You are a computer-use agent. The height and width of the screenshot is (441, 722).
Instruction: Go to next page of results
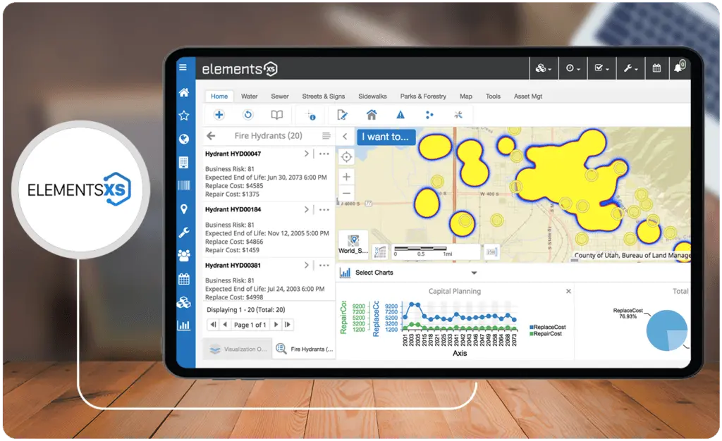[276, 325]
